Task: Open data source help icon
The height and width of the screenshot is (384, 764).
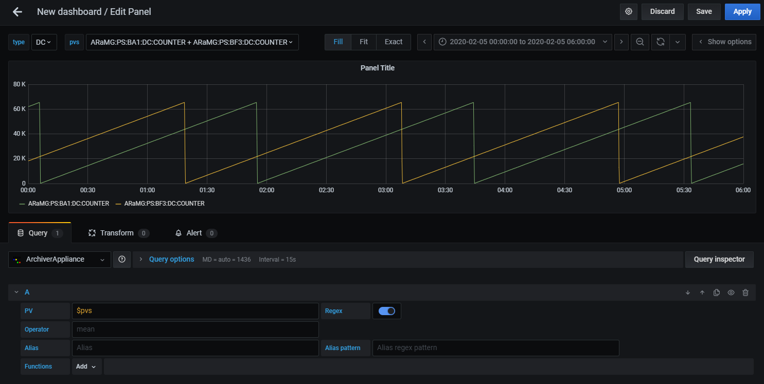Action: [x=122, y=260]
